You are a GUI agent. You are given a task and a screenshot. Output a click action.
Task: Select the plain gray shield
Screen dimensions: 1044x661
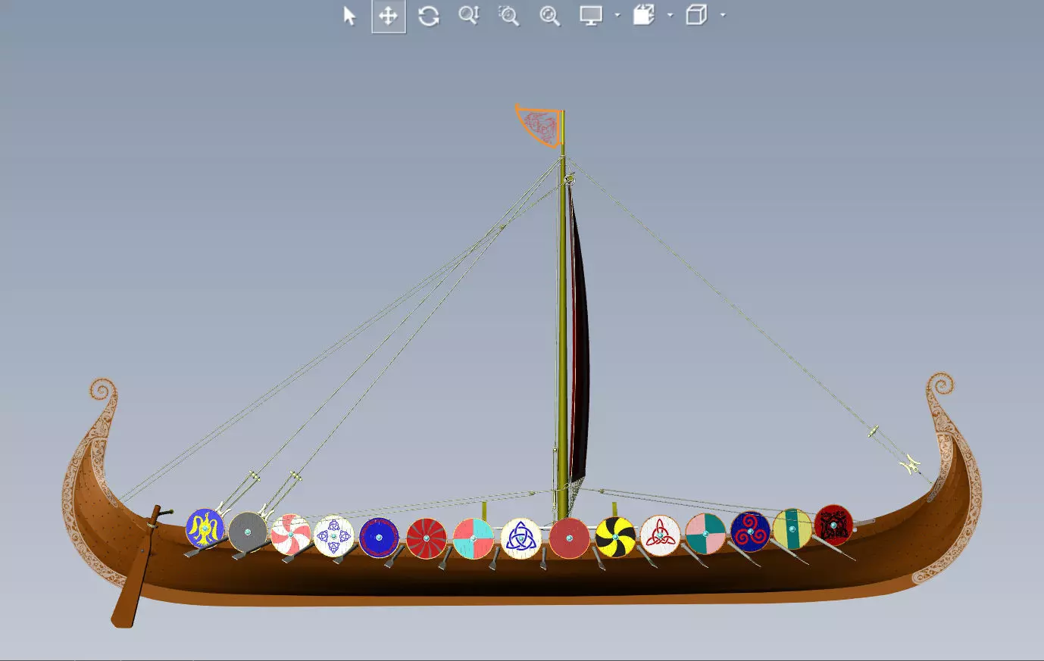pyautogui.click(x=248, y=532)
